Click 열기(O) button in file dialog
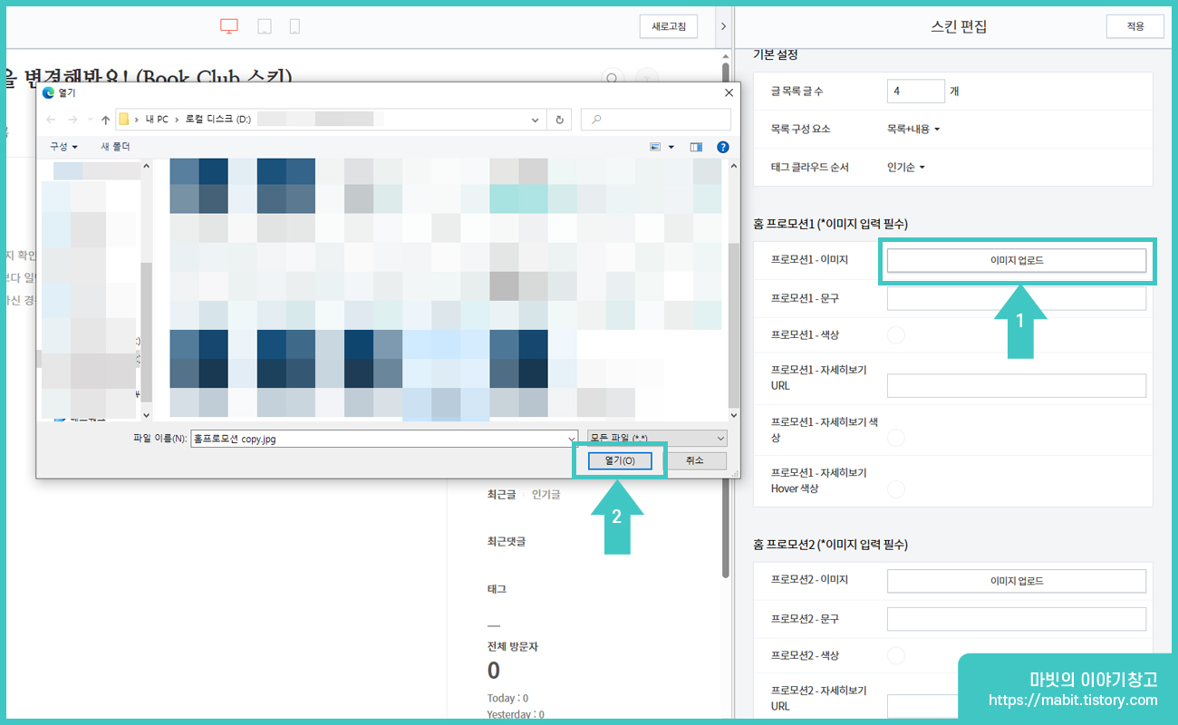The image size is (1178, 725). [x=620, y=460]
